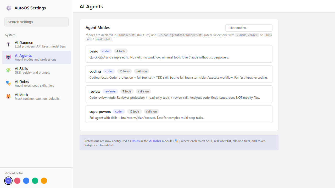Click the AutoOS Settings title text
This screenshot has width=335, height=188.
click(30, 8)
